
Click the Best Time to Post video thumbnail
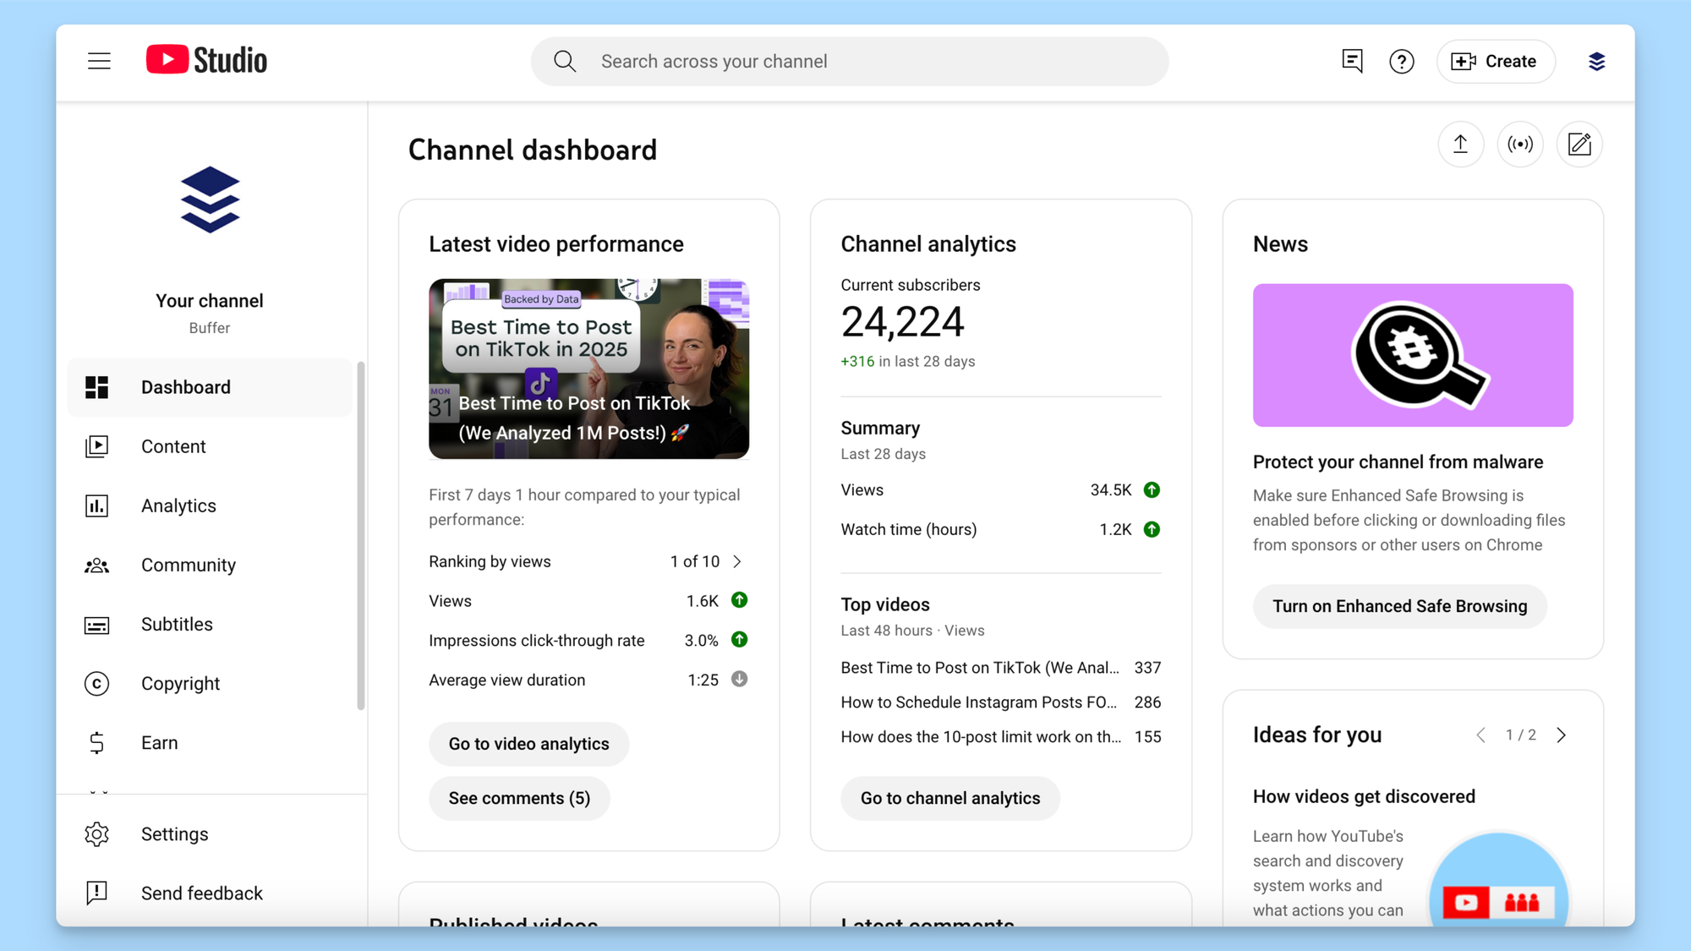click(x=589, y=369)
